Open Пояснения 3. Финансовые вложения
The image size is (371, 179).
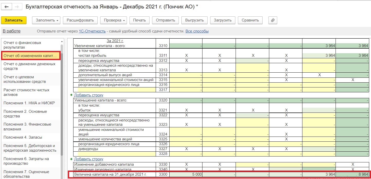click(x=31, y=127)
